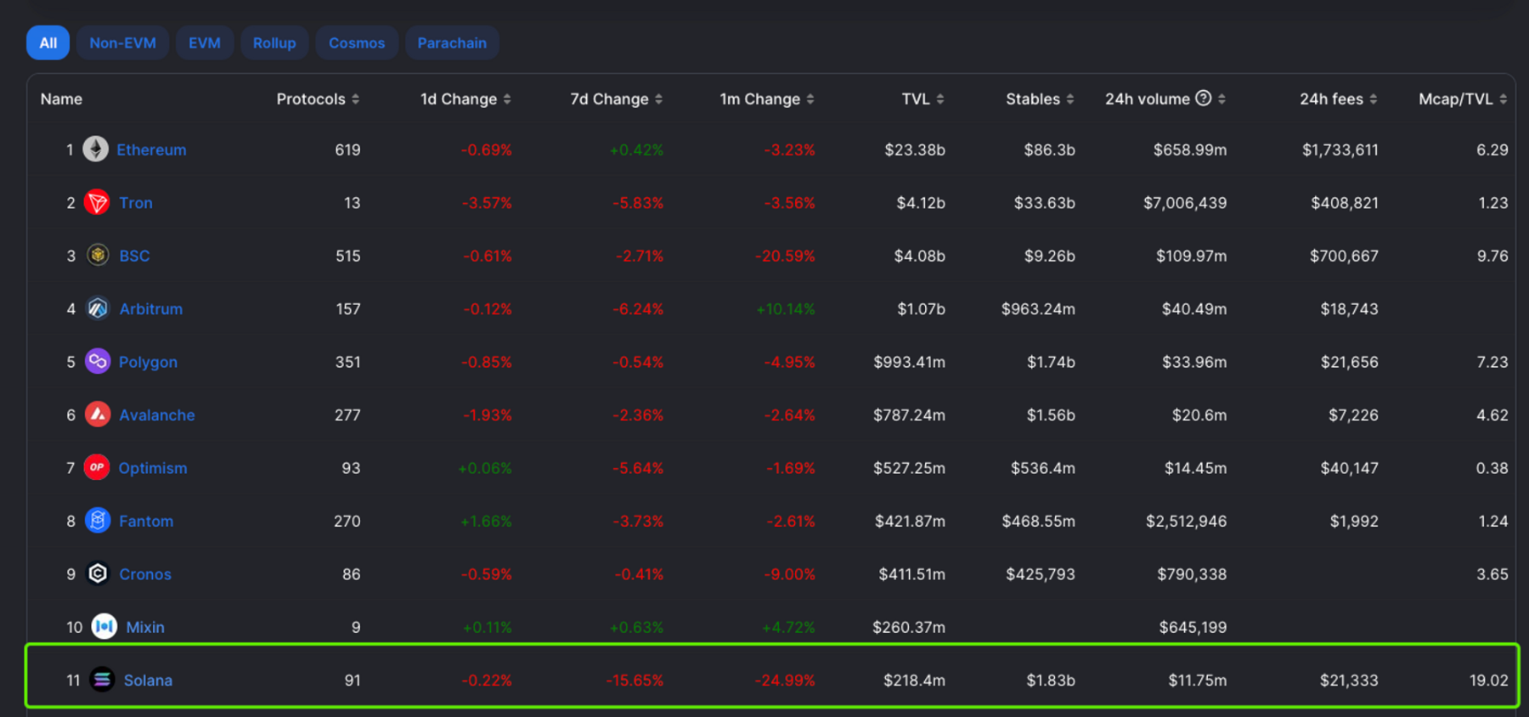This screenshot has height=717, width=1529.
Task: Switch to the Rollup filter tab
Action: (274, 43)
